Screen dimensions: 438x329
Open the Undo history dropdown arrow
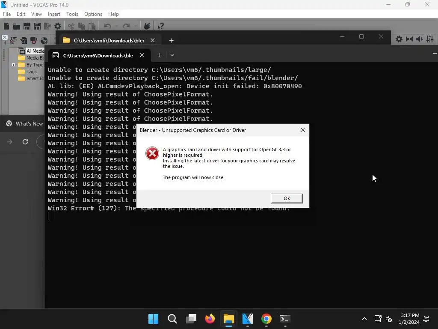click(x=116, y=26)
